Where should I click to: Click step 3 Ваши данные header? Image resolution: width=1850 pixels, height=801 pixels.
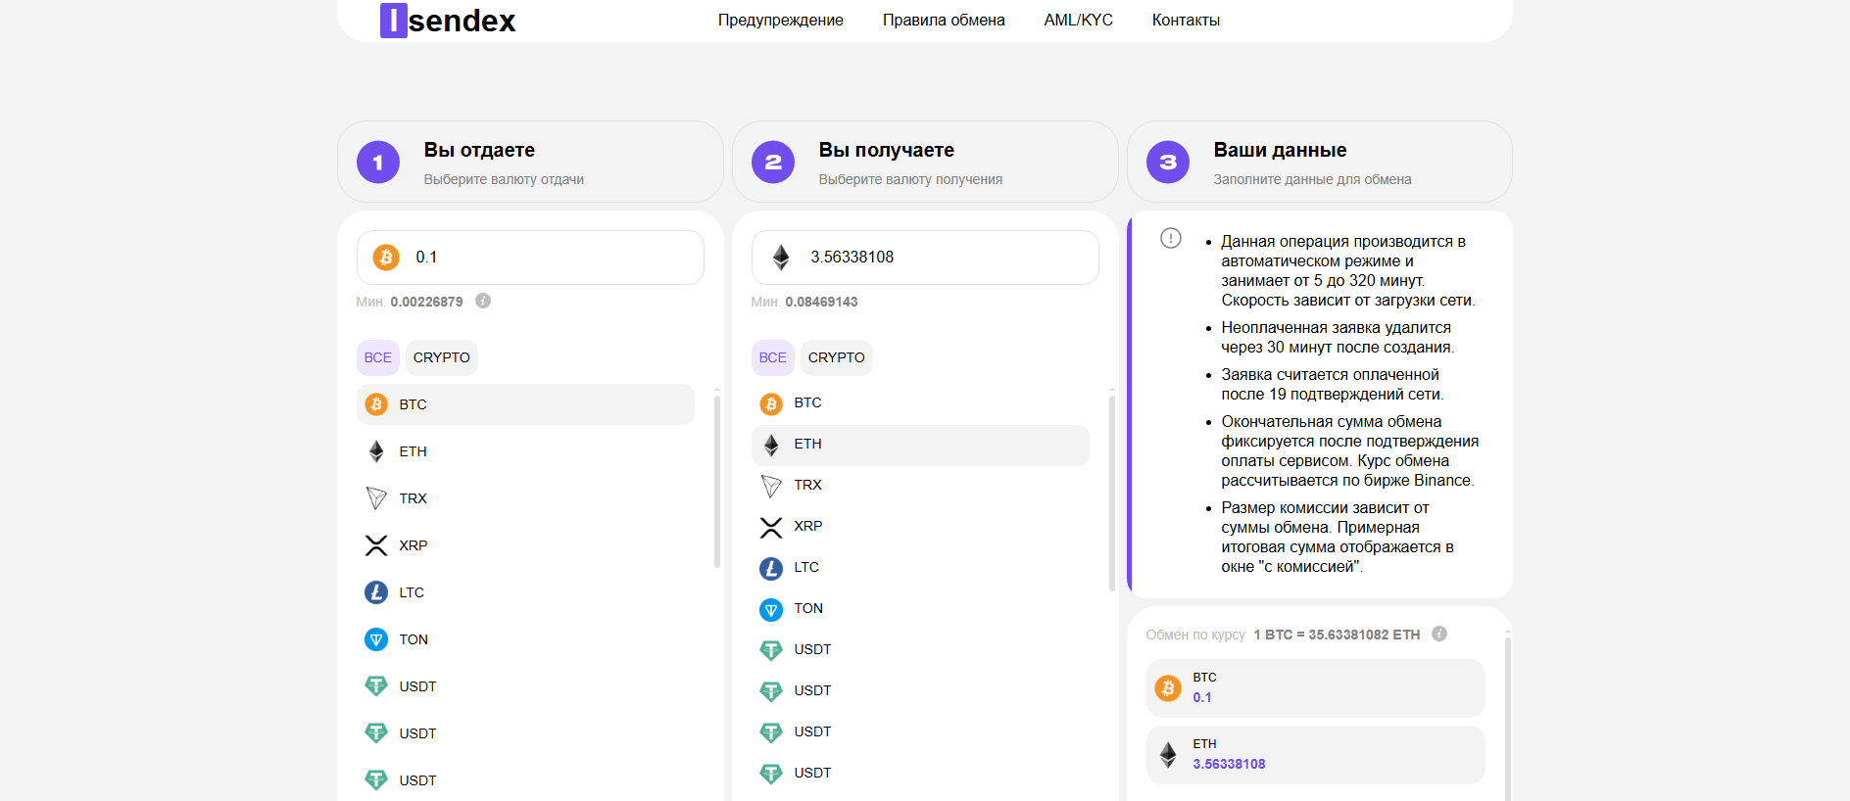[x=1320, y=162]
